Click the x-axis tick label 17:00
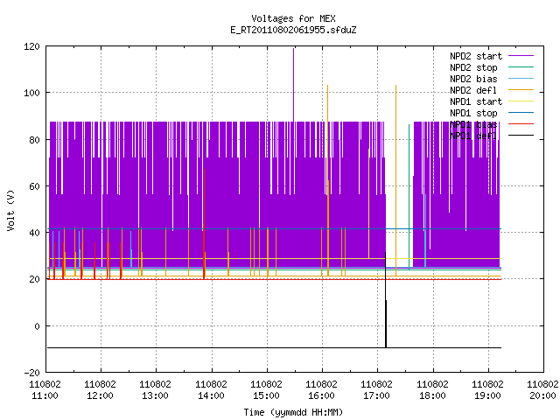The width and height of the screenshot is (560, 420). (377, 396)
